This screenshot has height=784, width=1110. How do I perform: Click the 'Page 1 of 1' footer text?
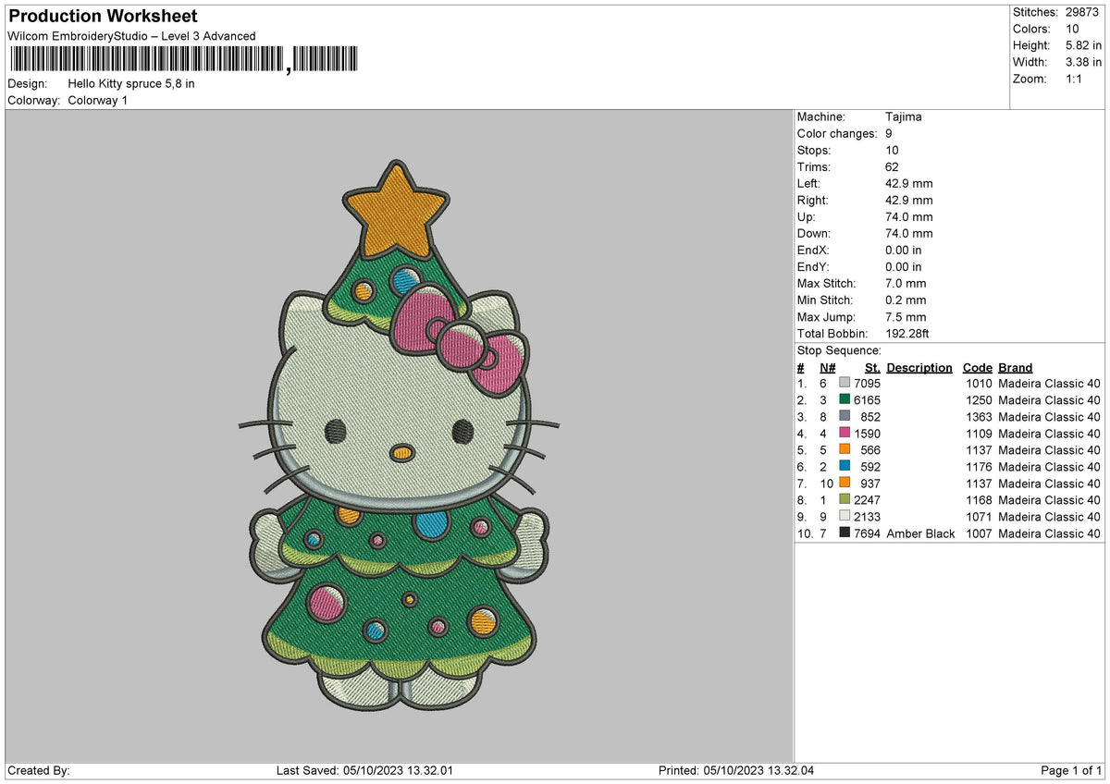tap(1071, 771)
